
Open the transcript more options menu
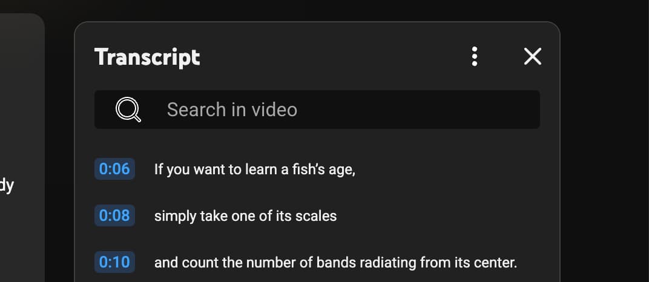point(475,56)
